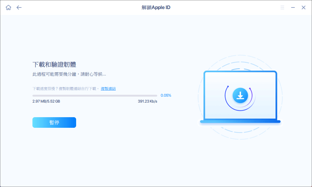This screenshot has width=312, height=187.
Task: Click the 0.05% progress indicator
Action: (166, 95)
